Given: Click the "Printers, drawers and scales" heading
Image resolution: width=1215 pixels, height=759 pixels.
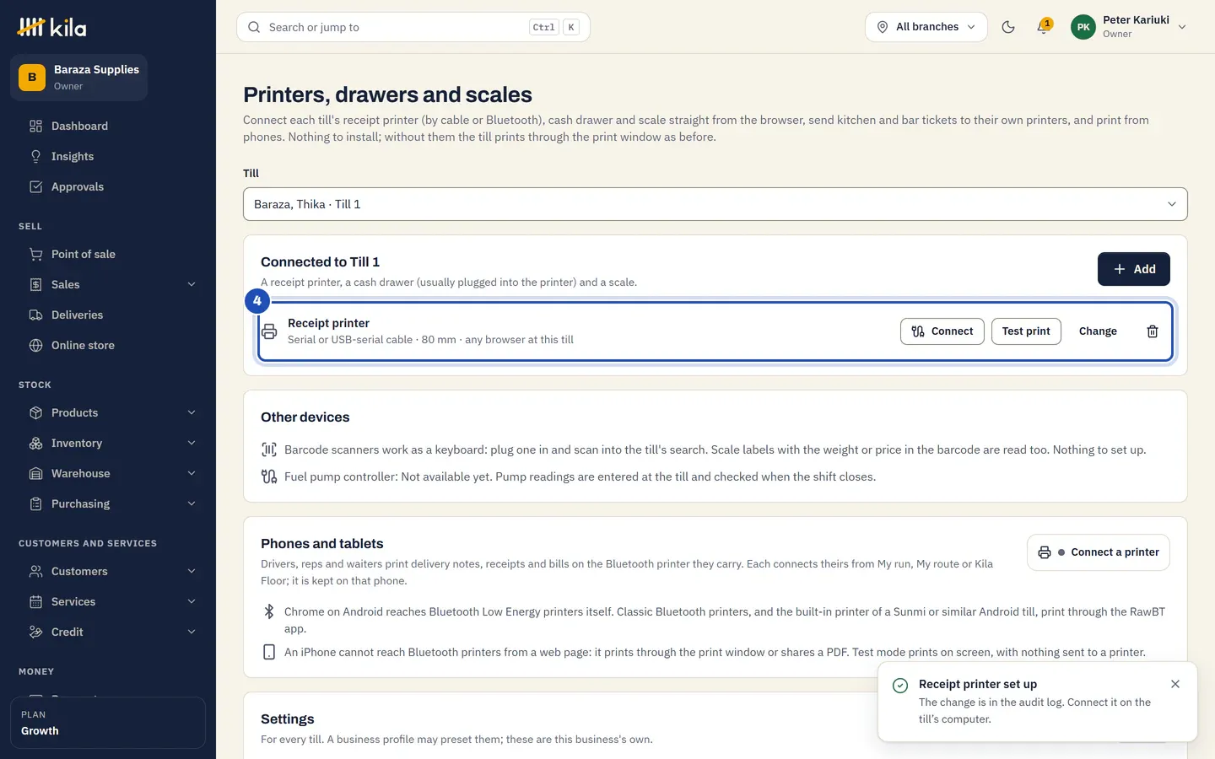Looking at the screenshot, I should pos(387,94).
